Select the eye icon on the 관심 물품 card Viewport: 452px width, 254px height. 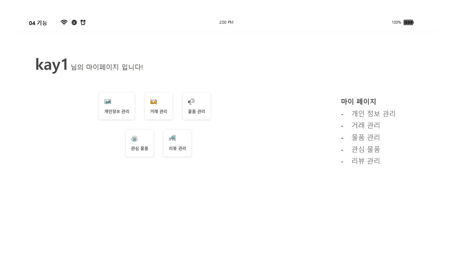[134, 139]
